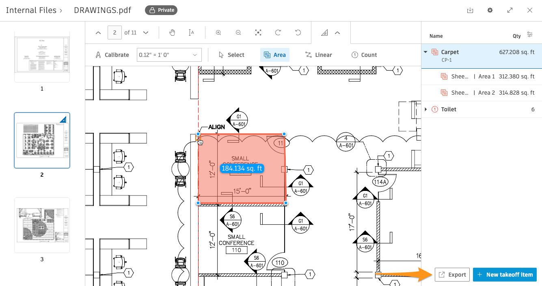Click the bottom-left vertex of the area shape

tap(198, 203)
